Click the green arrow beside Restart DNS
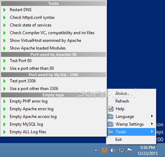 5,10
